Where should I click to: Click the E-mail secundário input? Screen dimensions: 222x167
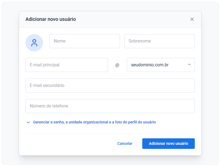tap(110, 86)
